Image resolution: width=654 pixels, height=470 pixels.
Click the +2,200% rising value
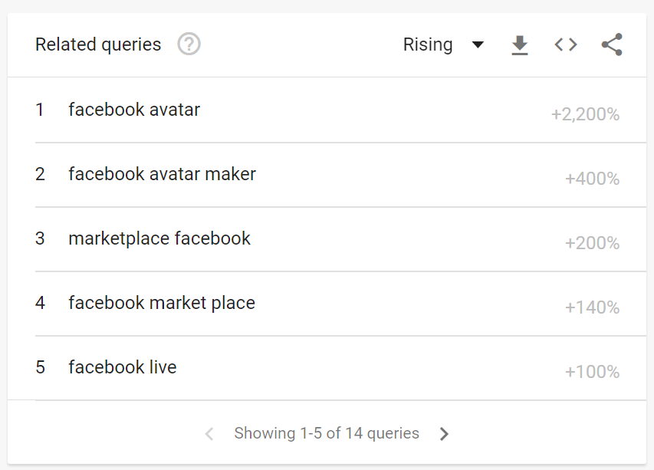585,115
